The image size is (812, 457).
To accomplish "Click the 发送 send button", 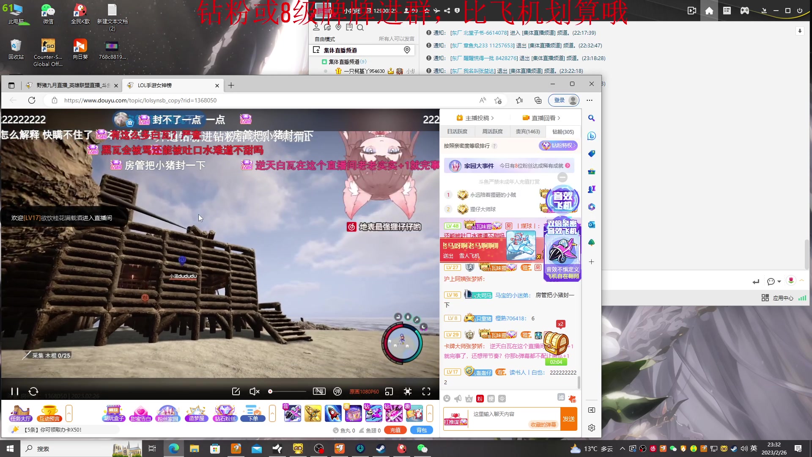I will [569, 418].
